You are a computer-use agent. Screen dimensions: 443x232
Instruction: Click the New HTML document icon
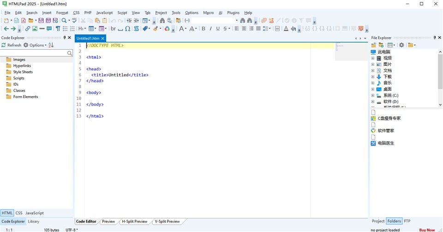(x=17, y=21)
